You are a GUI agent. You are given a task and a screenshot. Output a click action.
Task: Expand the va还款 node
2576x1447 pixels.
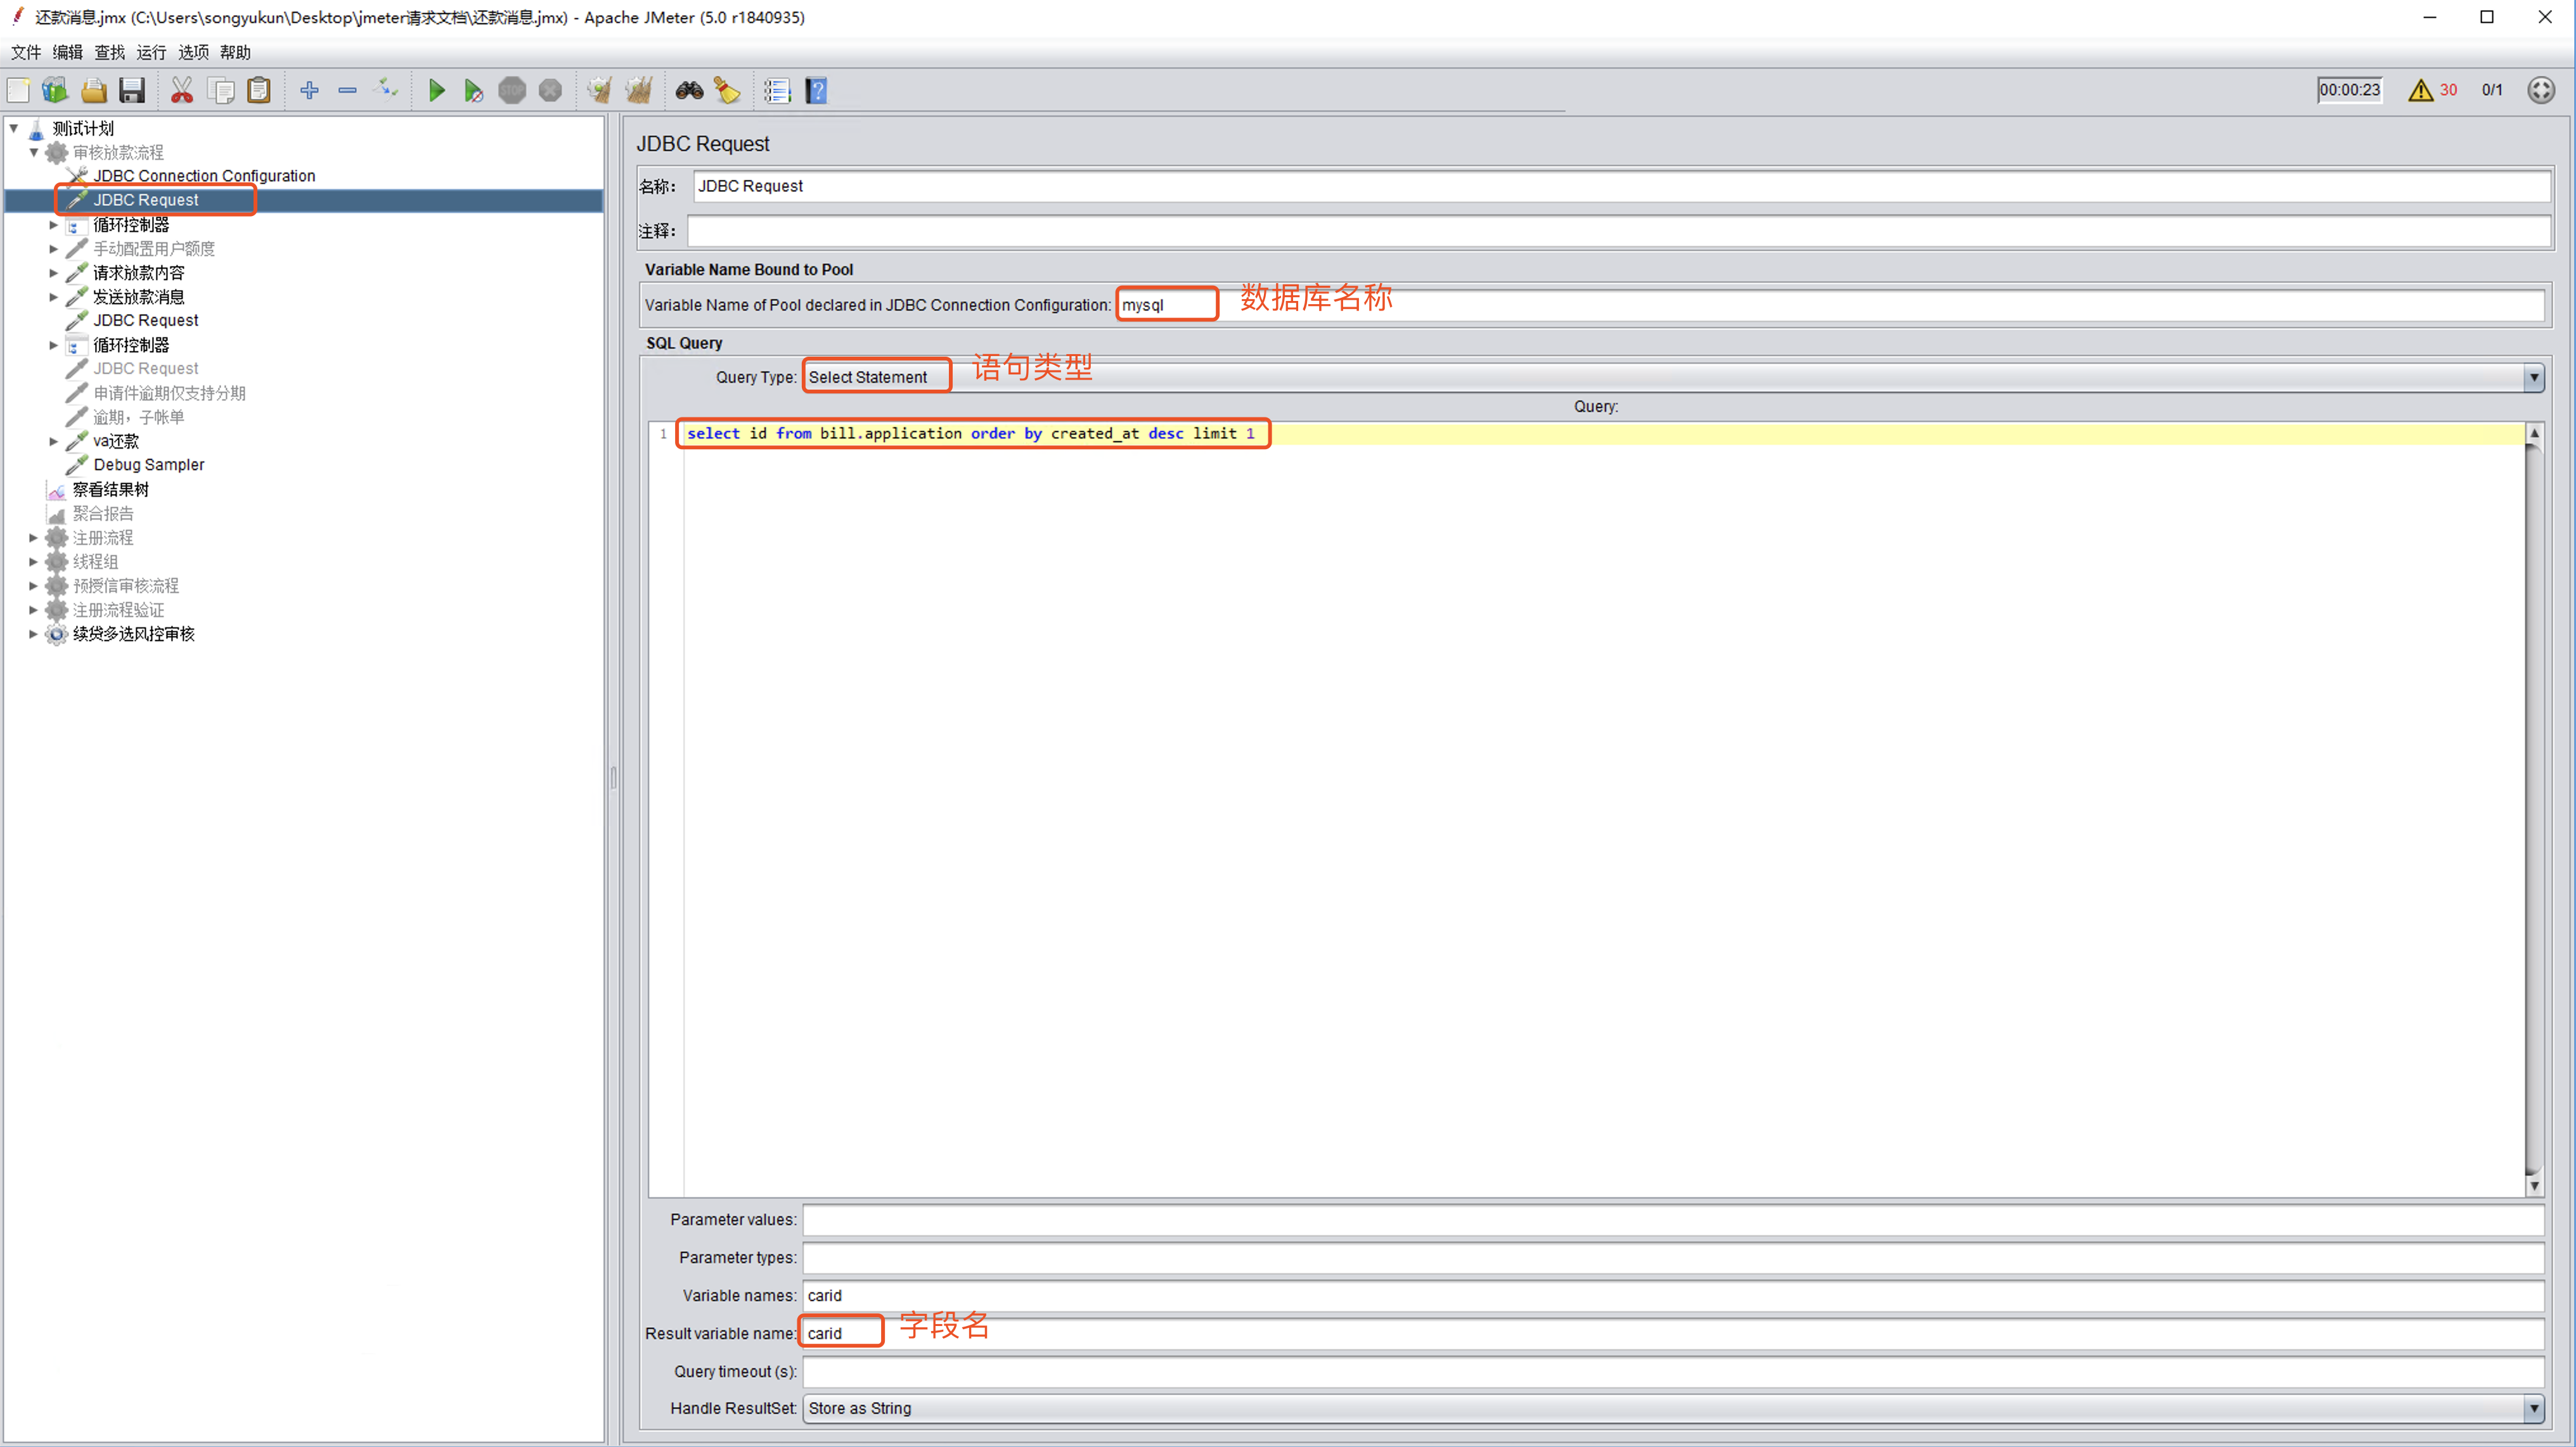click(54, 441)
